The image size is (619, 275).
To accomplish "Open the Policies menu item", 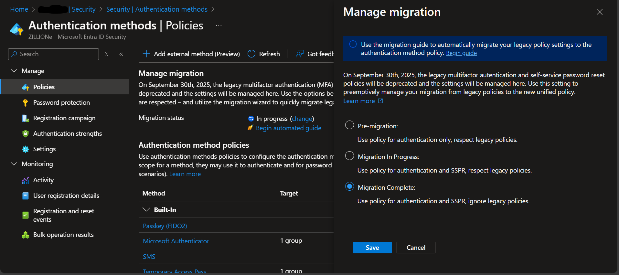I will coord(65,87).
